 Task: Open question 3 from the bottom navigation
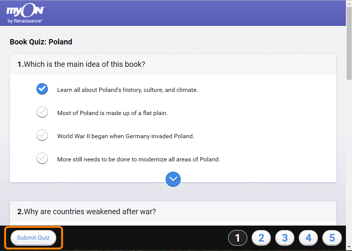pyautogui.click(x=285, y=238)
